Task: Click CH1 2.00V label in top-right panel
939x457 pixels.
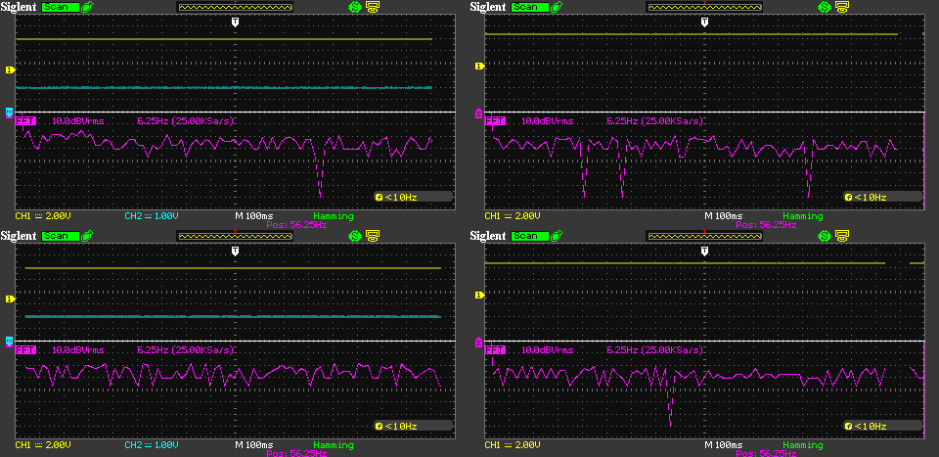Action: coord(511,215)
